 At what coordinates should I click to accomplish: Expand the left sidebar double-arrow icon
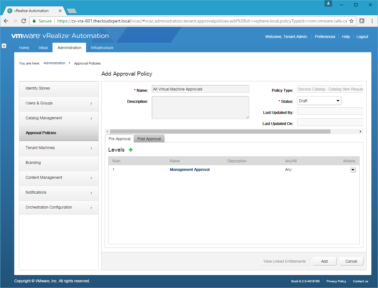pos(4,46)
